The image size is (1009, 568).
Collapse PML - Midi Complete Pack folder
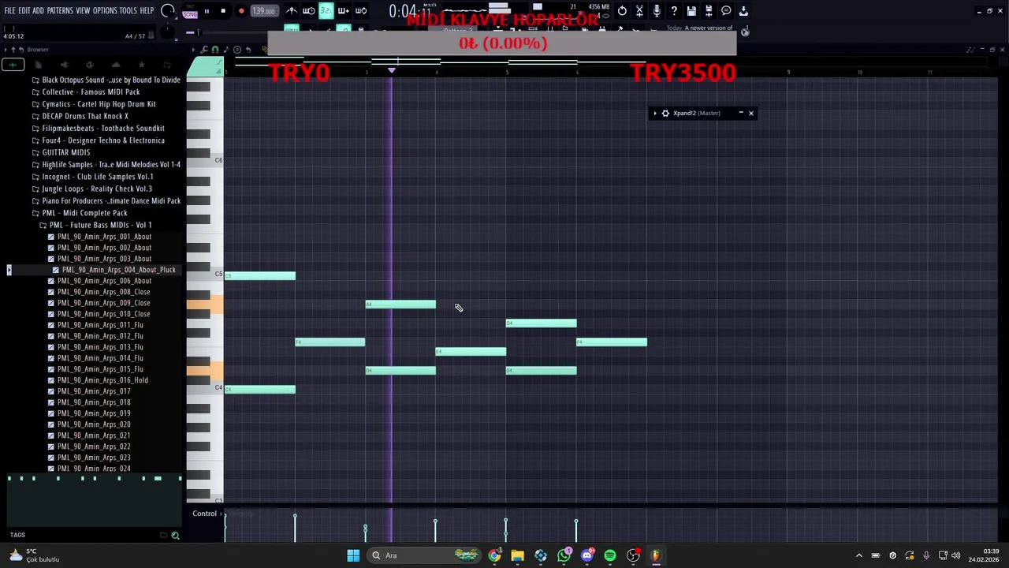[80, 213]
